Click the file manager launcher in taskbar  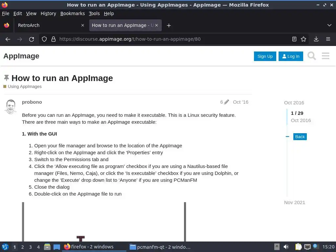pos(47,247)
